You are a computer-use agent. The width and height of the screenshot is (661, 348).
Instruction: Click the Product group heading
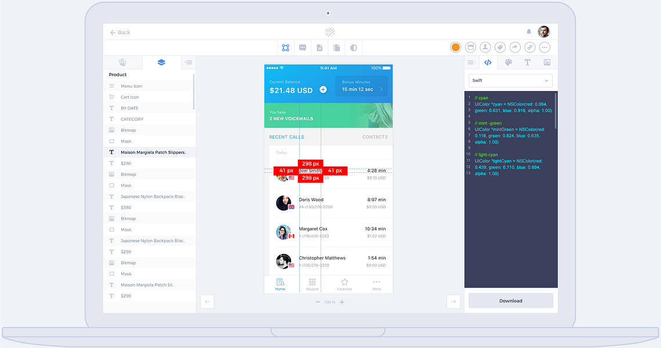click(x=118, y=75)
